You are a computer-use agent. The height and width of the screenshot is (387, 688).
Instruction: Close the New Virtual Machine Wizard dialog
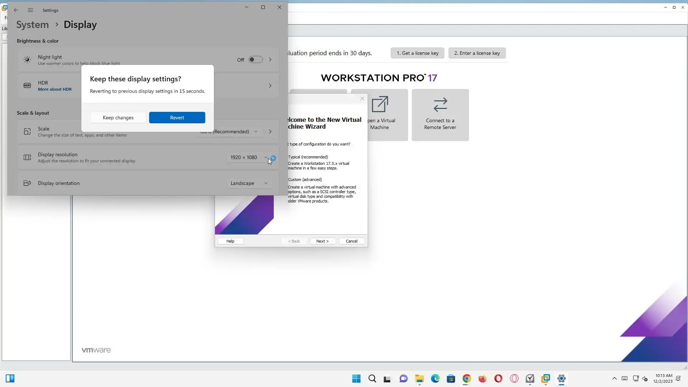[x=362, y=99]
